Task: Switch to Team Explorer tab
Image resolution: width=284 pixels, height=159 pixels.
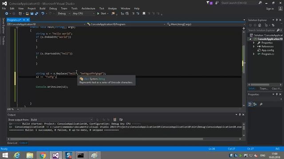Action: point(264,88)
